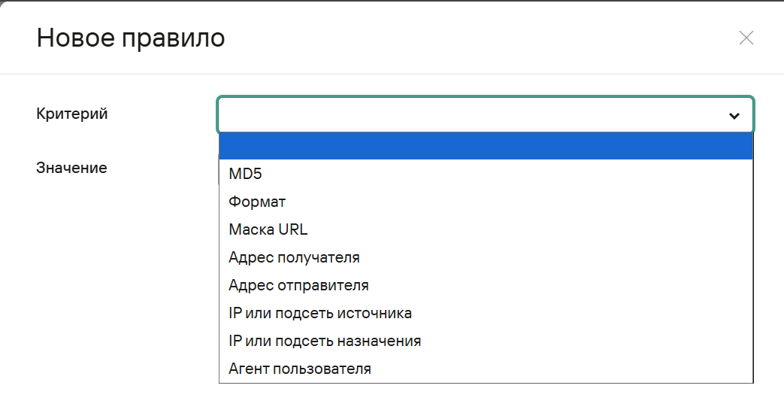
Task: Click the Критерий field label
Action: tap(72, 114)
